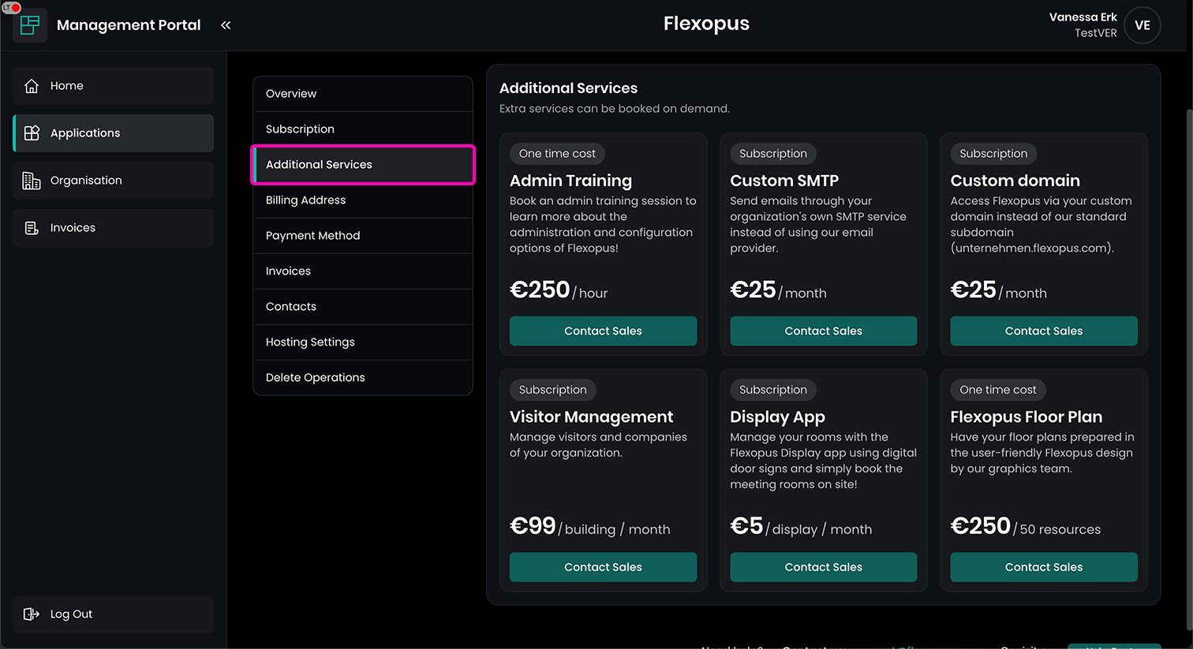Contact Sales for Admin Training
1193x649 pixels.
pos(603,331)
